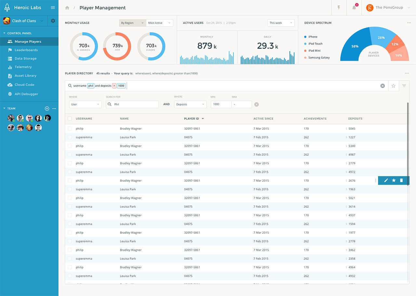The width and height of the screenshot is (416, 296).
Task: Toggle the select-all checkbox in table header
Action: [x=70, y=119]
